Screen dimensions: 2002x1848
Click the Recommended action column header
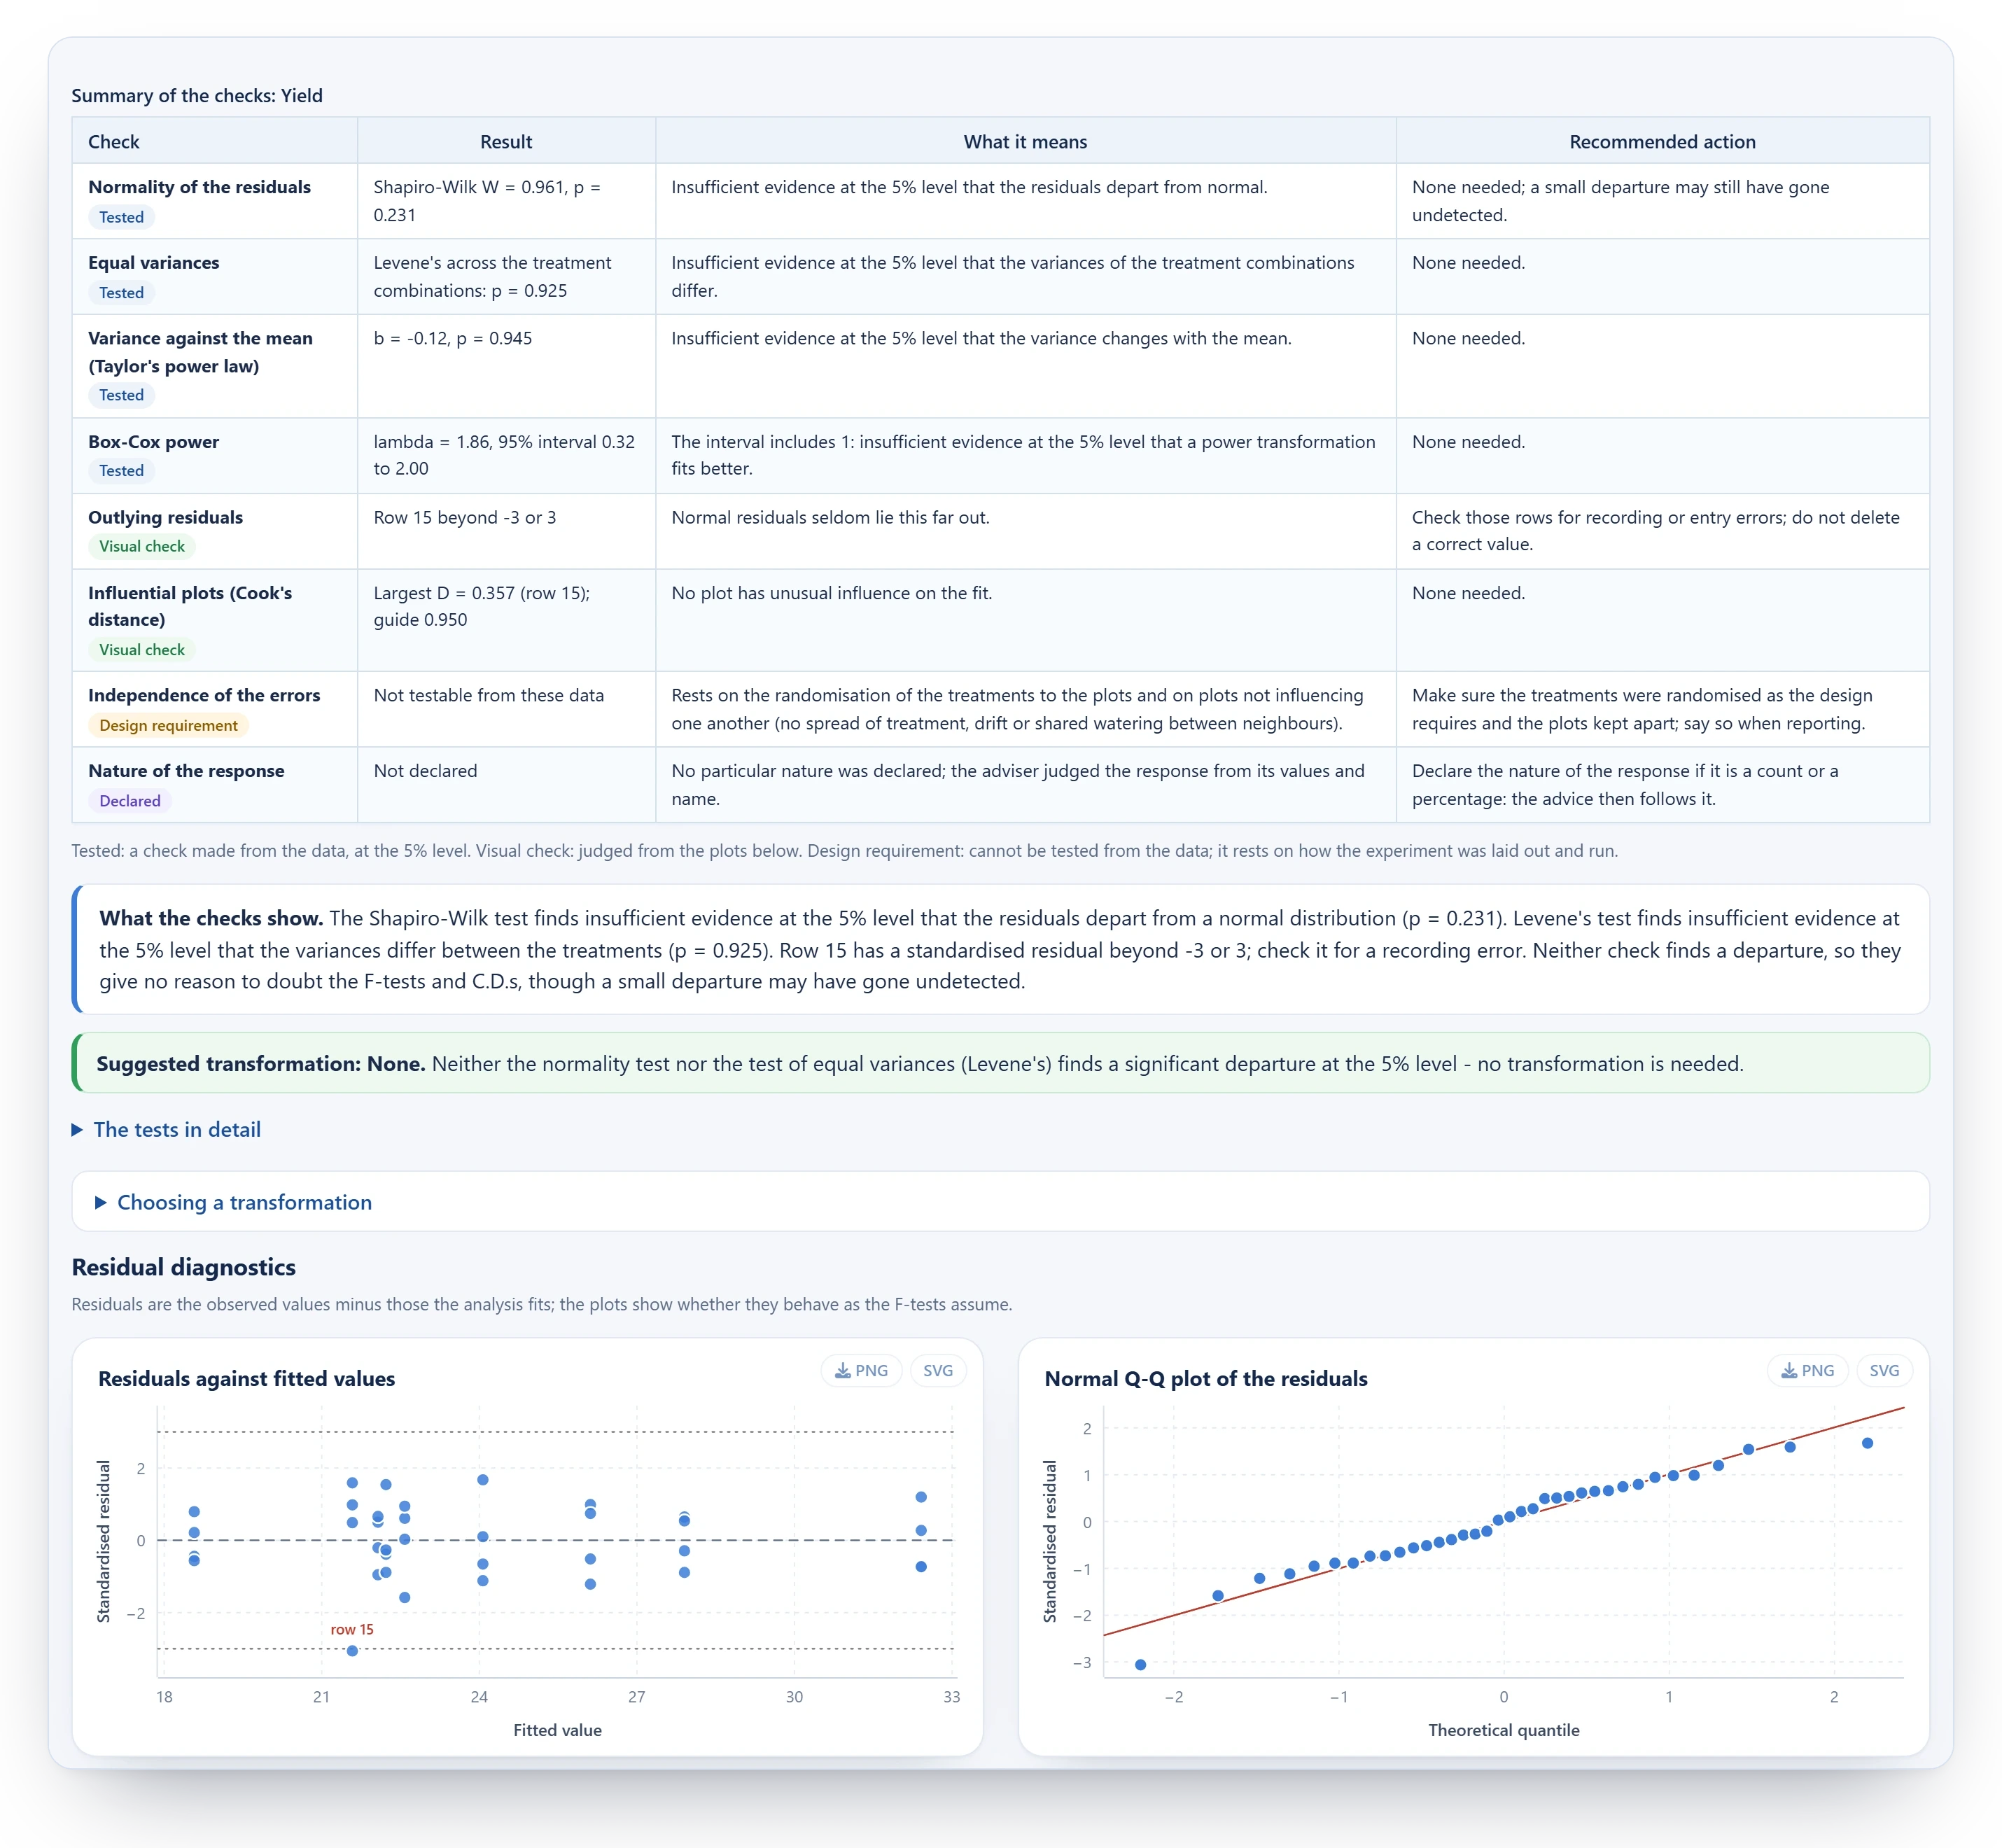pyautogui.click(x=1662, y=141)
